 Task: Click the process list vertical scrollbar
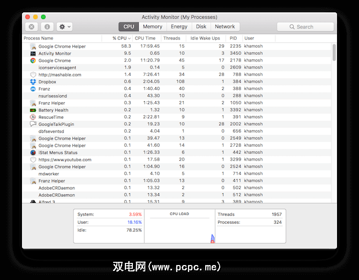334,52
